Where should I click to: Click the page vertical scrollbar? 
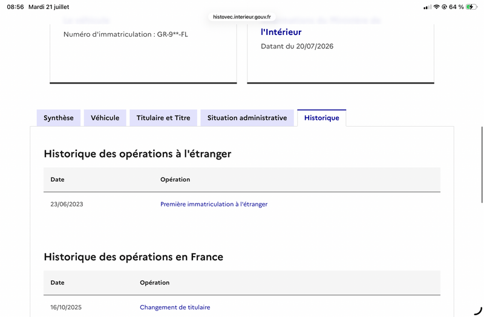pyautogui.click(x=482, y=164)
